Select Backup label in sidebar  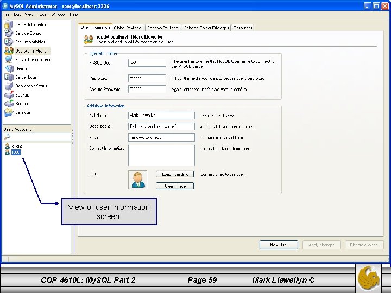[x=22, y=94]
